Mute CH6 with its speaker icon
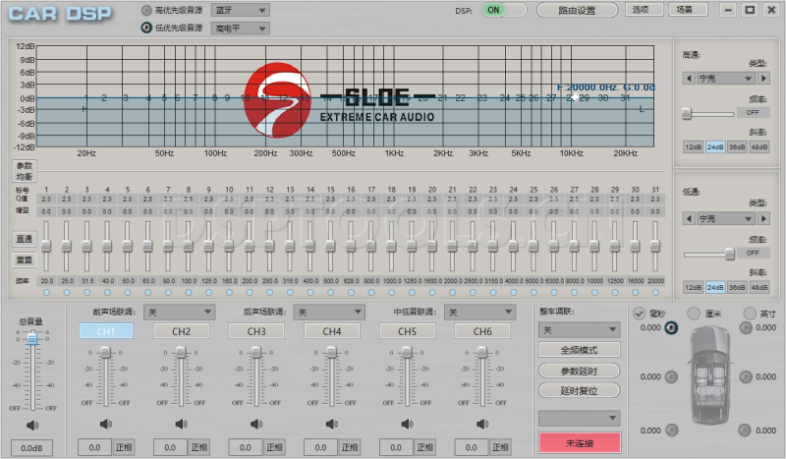Screen dimensions: 786x459 482,424
